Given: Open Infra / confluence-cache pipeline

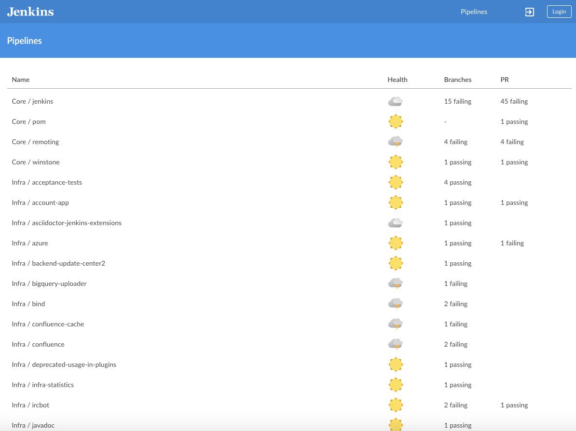Looking at the screenshot, I should 48,324.
